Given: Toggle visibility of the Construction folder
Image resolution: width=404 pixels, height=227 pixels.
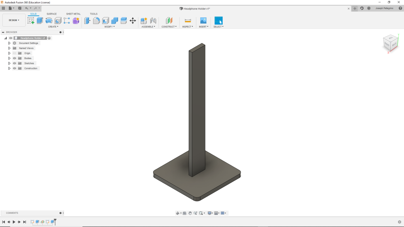Looking at the screenshot, I should tap(15, 68).
